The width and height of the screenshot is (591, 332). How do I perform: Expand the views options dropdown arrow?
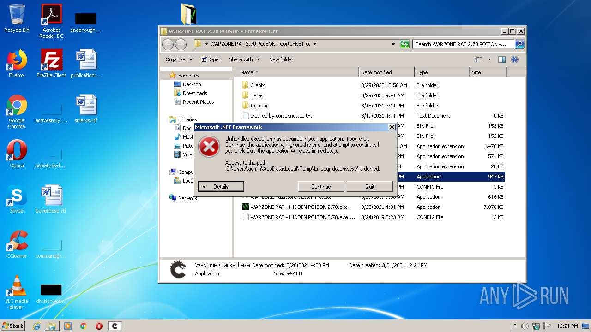pyautogui.click(x=489, y=59)
